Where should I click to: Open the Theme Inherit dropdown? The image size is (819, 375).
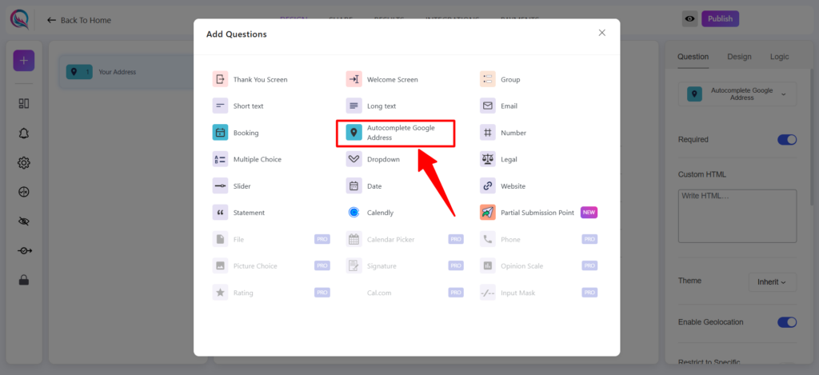click(x=773, y=282)
